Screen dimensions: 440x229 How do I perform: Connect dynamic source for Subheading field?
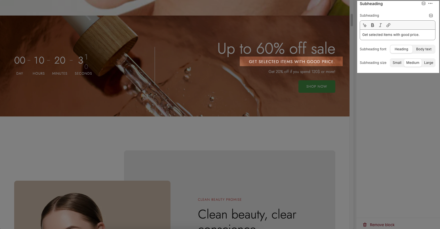pos(431,16)
